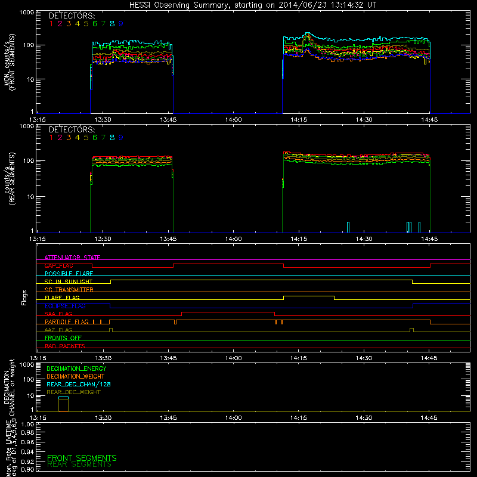Click the FRONT SEGMENTS livetime label
Viewport: 477px width, 477px height.
click(x=82, y=458)
